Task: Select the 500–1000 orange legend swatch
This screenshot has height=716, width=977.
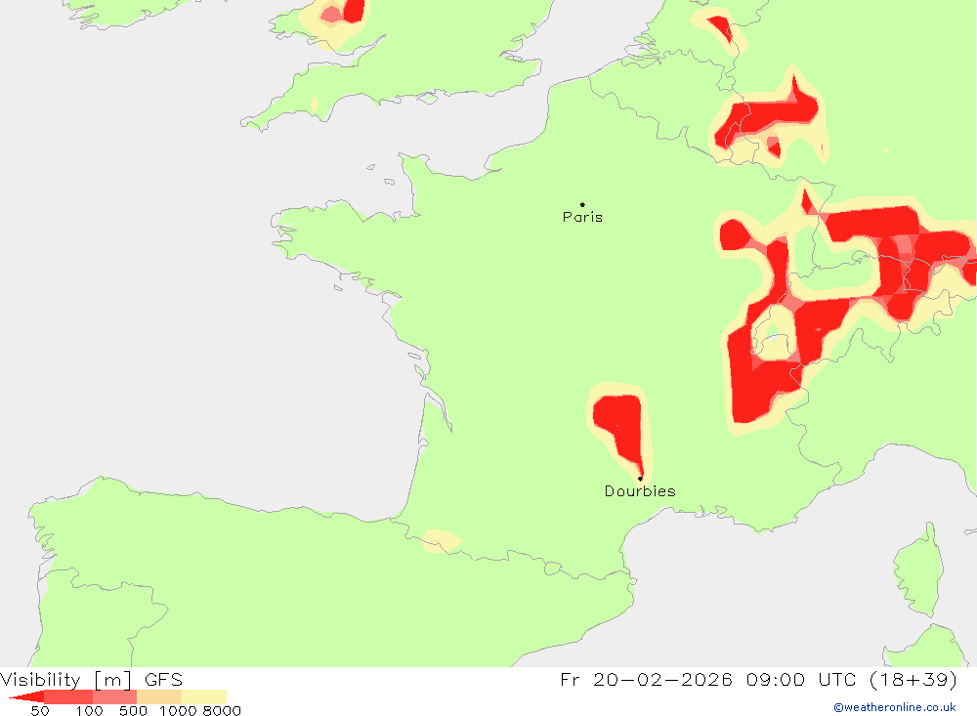Action: [159, 697]
